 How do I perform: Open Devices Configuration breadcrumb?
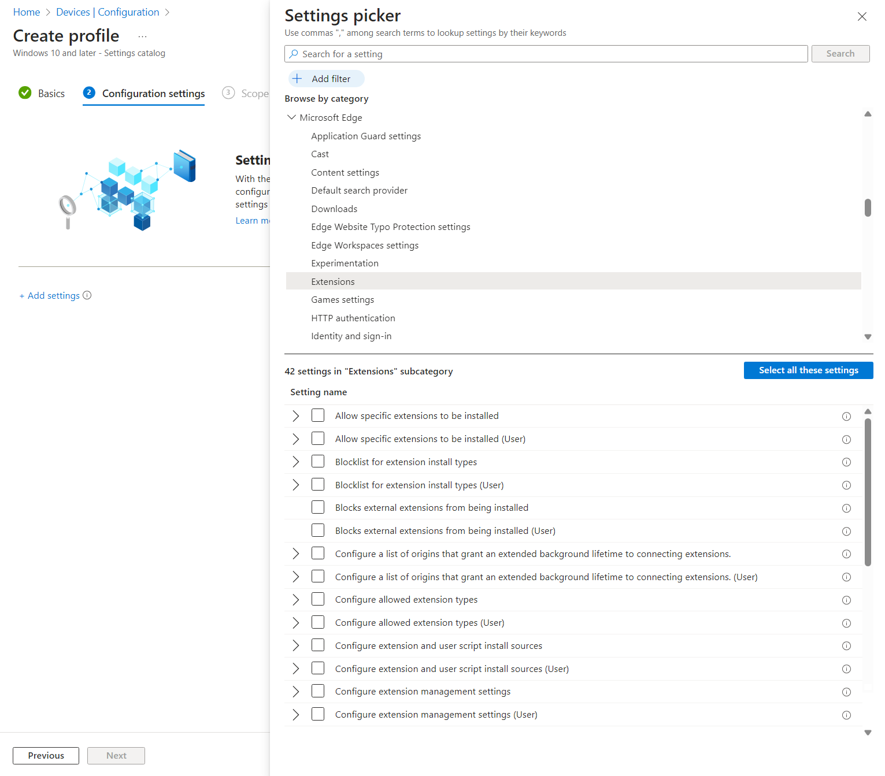click(x=108, y=12)
